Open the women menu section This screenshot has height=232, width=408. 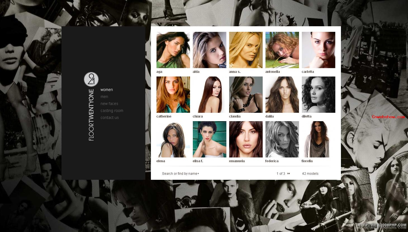coord(107,90)
